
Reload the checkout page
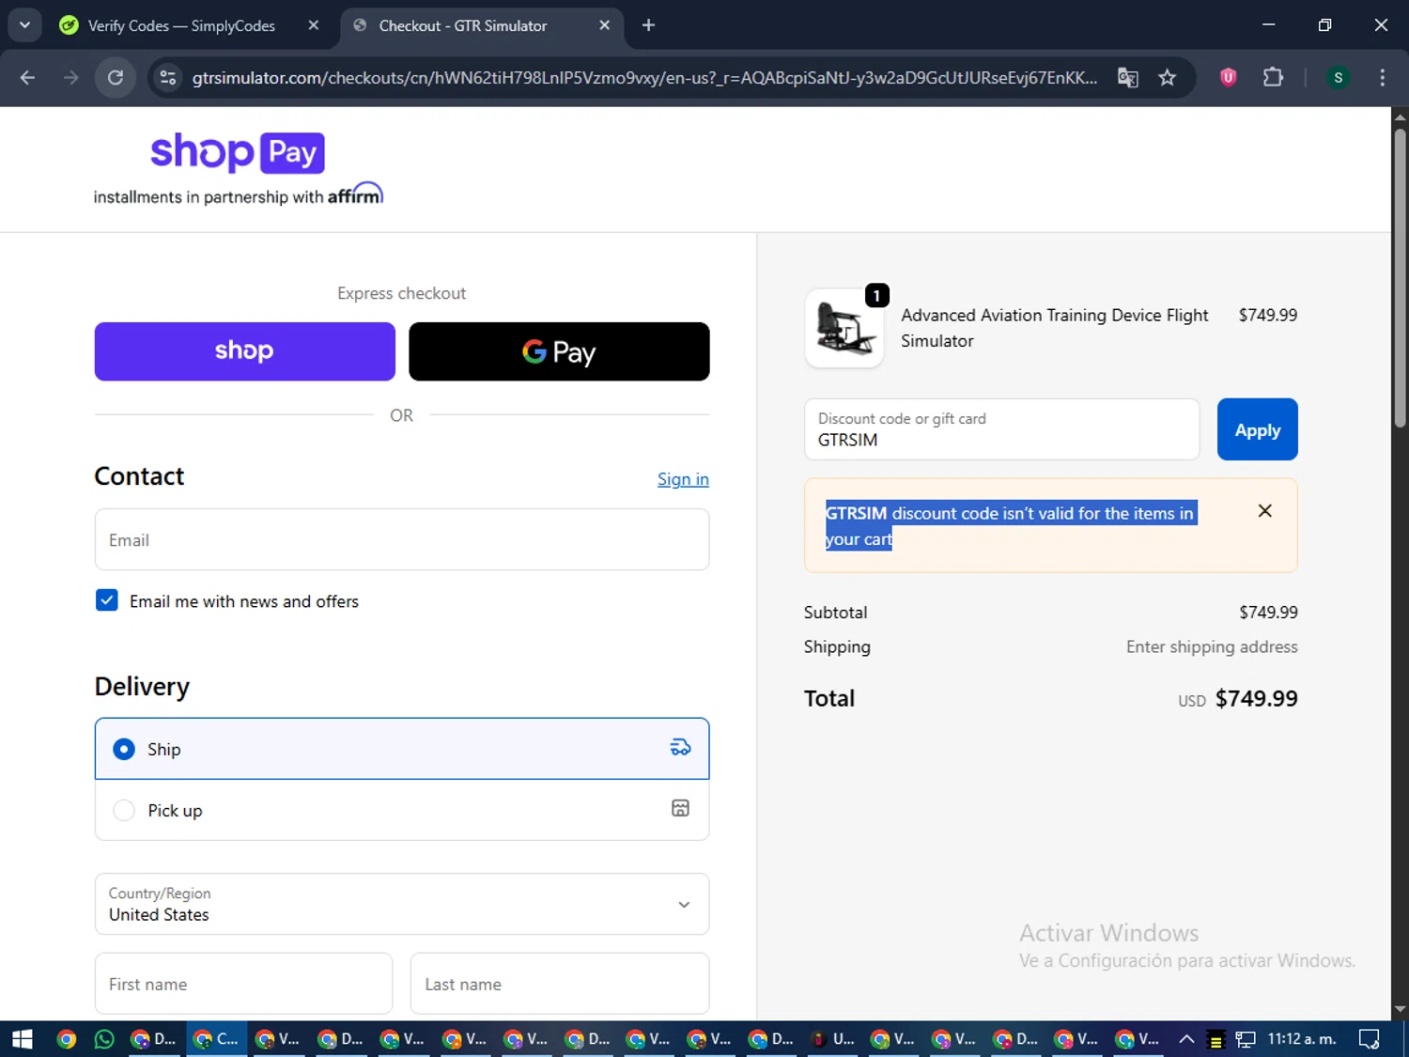click(x=116, y=78)
